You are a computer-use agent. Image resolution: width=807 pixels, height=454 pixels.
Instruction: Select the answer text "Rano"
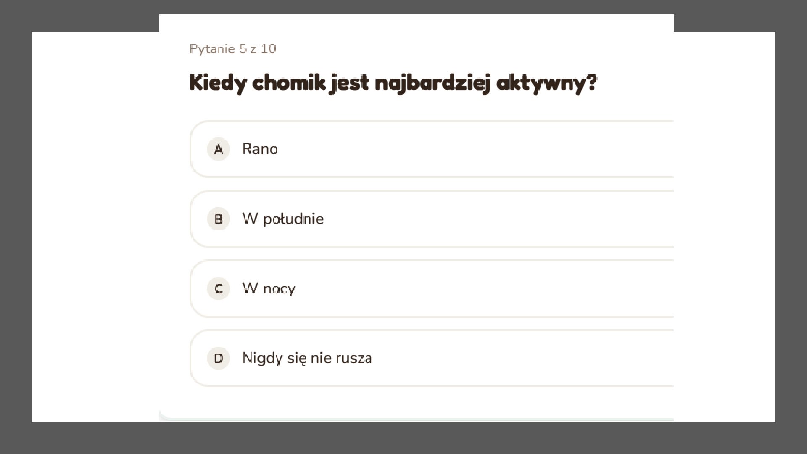259,149
